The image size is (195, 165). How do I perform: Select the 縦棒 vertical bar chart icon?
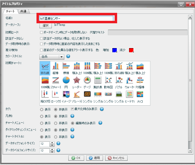(55, 68)
